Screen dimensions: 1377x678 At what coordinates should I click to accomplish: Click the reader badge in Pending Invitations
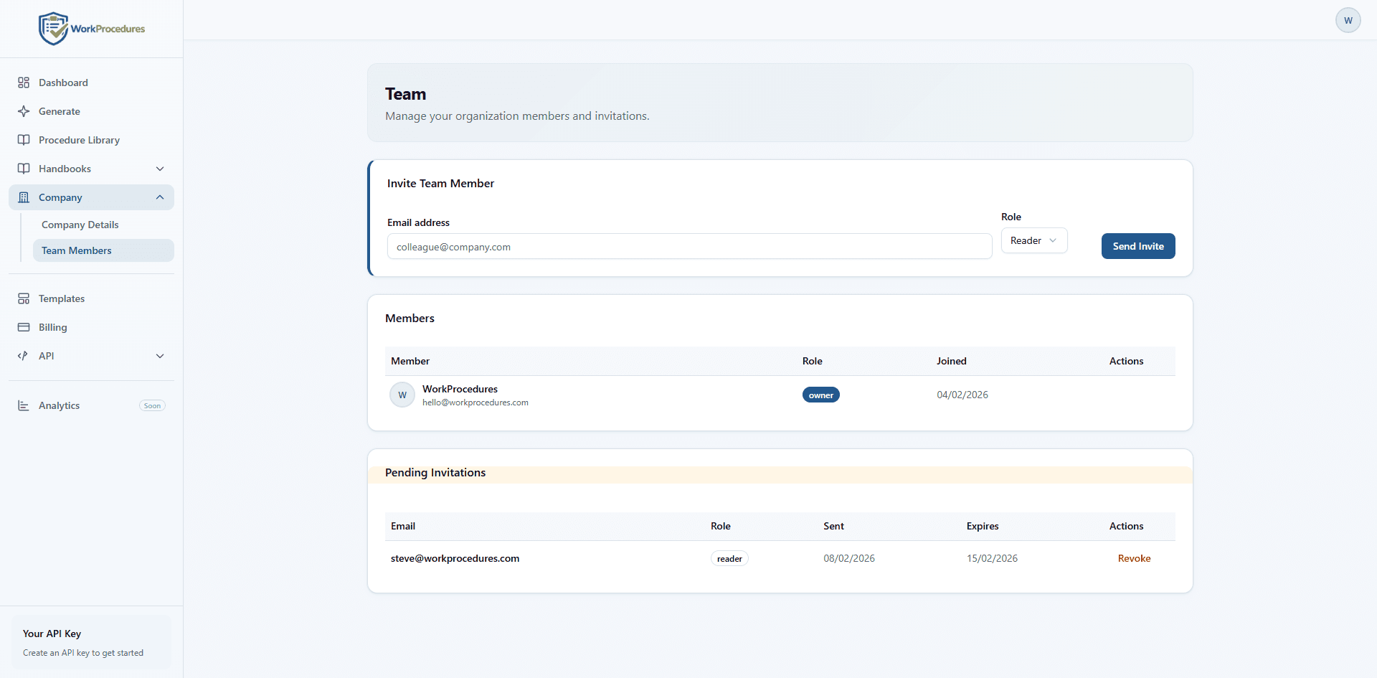pyautogui.click(x=729, y=558)
